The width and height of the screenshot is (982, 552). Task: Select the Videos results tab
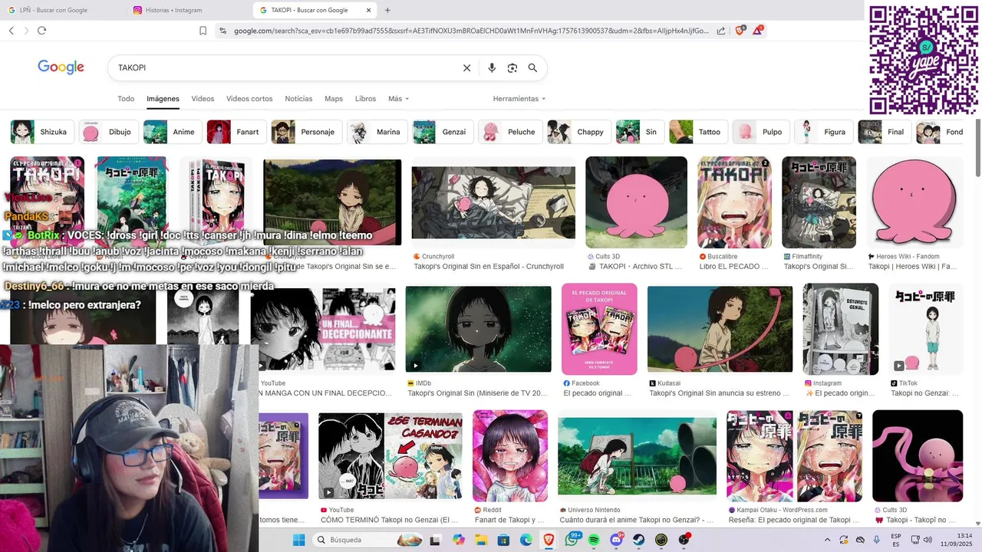pos(203,99)
